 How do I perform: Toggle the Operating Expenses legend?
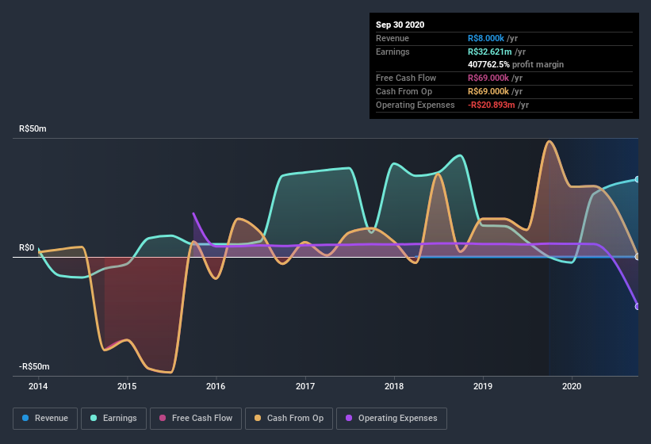(392, 419)
